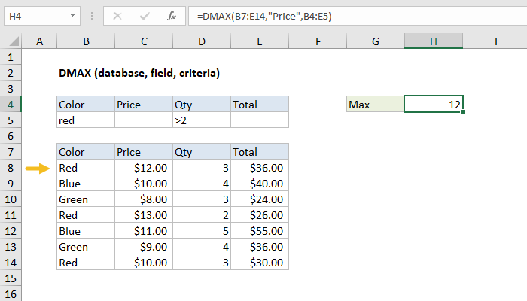
Task: Click data header 'Price' in row 7
Action: (x=144, y=152)
